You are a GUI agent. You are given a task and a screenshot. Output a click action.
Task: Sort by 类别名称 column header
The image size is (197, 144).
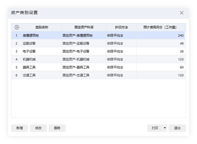pos(42,27)
